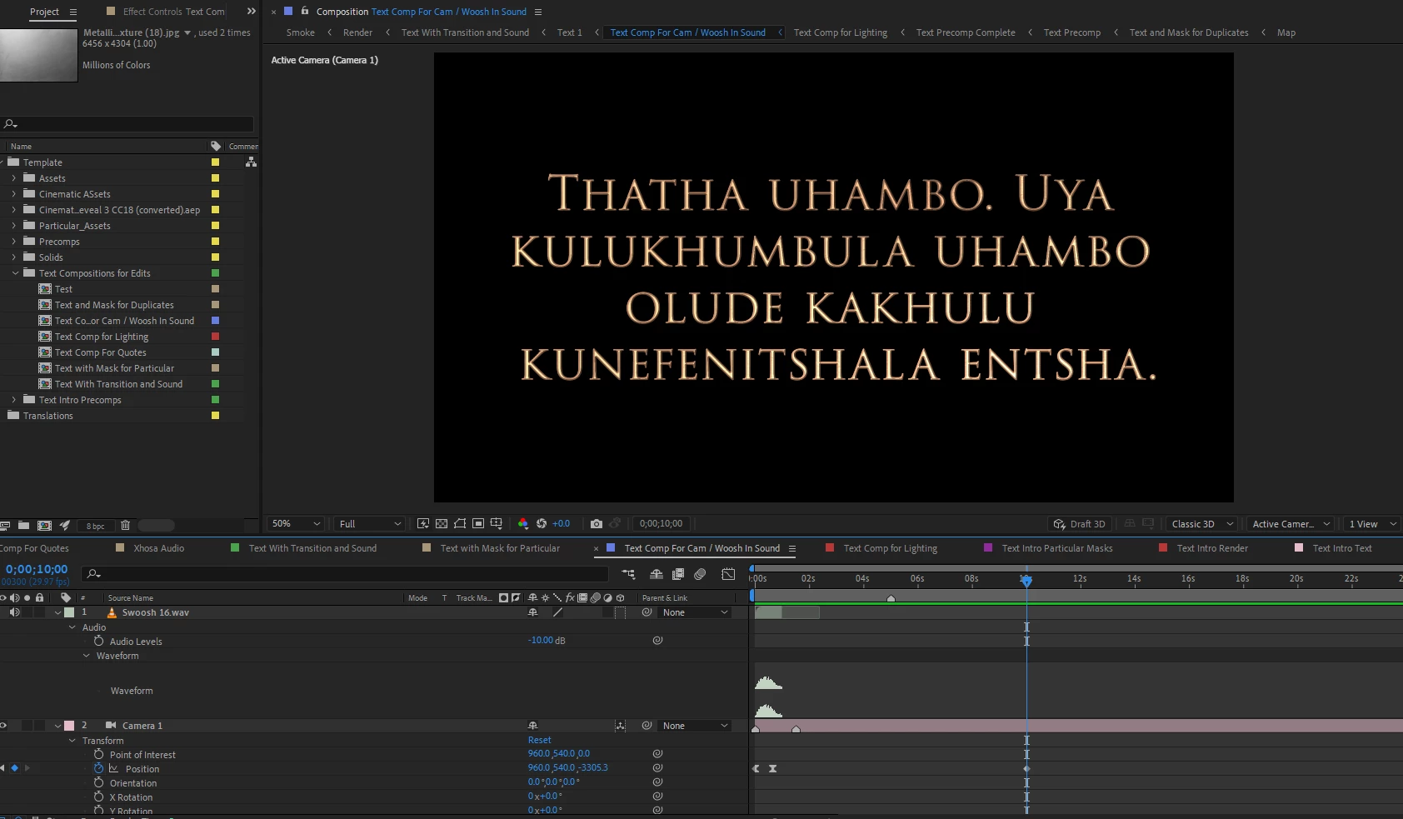
Task: Click the preview time 0;00;10;00 in viewer
Action: coord(661,524)
